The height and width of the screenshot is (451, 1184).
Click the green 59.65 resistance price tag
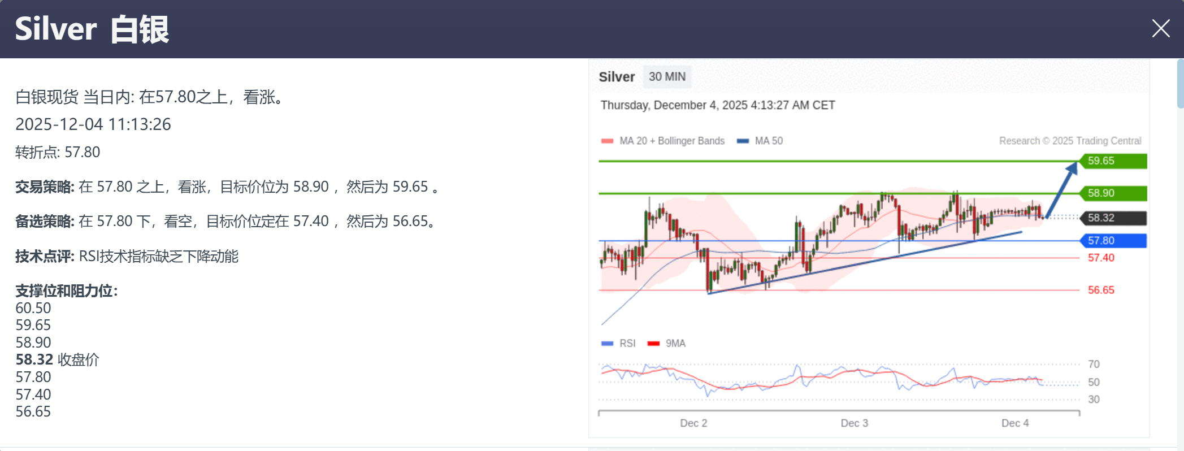[x=1112, y=161]
